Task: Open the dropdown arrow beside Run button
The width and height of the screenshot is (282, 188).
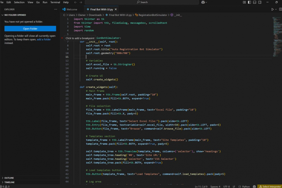Action: click(x=276, y=9)
